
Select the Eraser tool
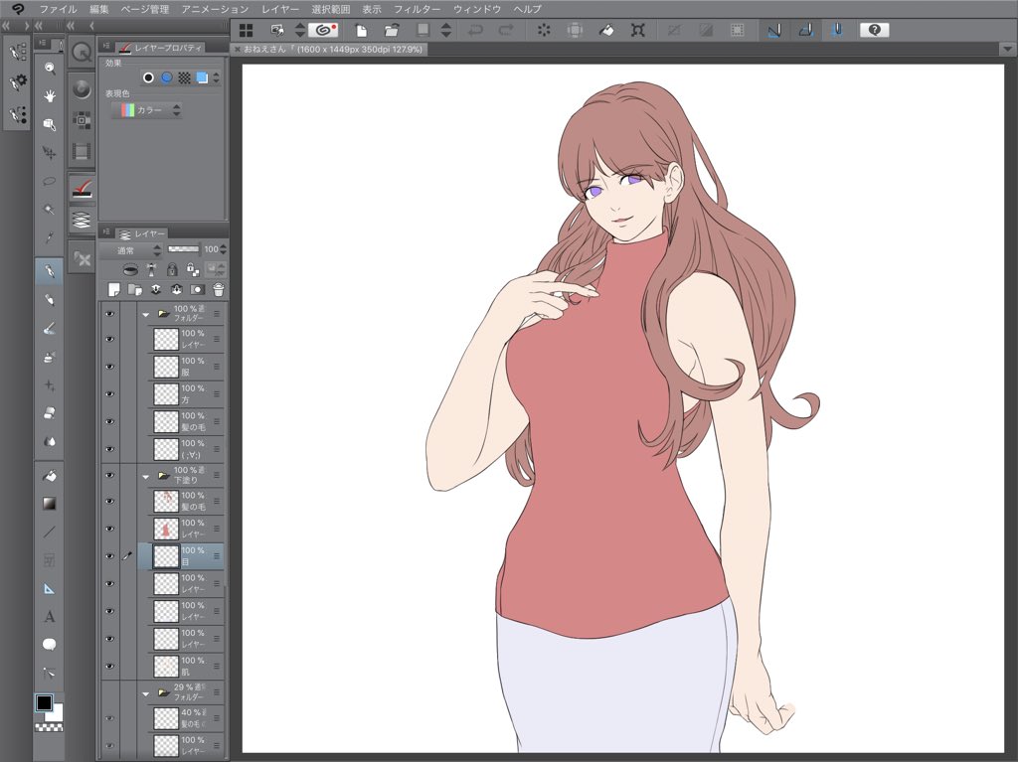pos(50,413)
